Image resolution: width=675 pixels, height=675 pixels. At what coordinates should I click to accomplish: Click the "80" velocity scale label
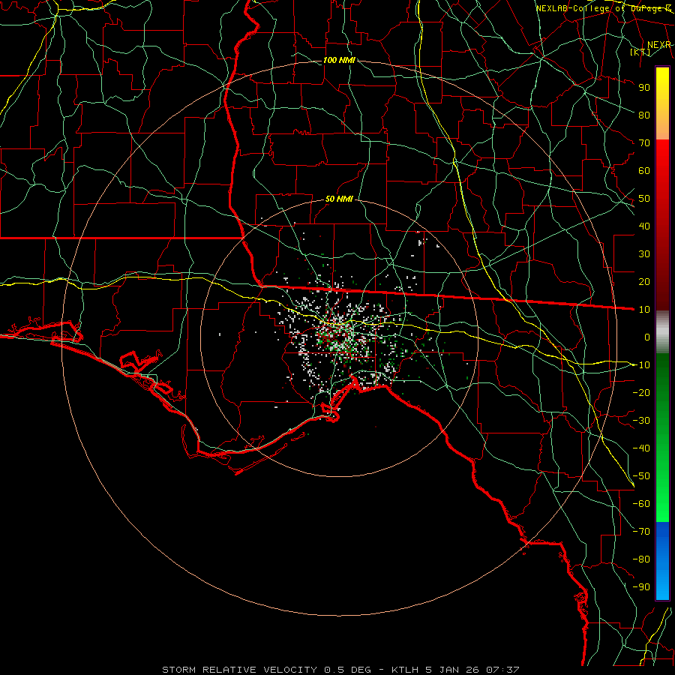coord(644,115)
